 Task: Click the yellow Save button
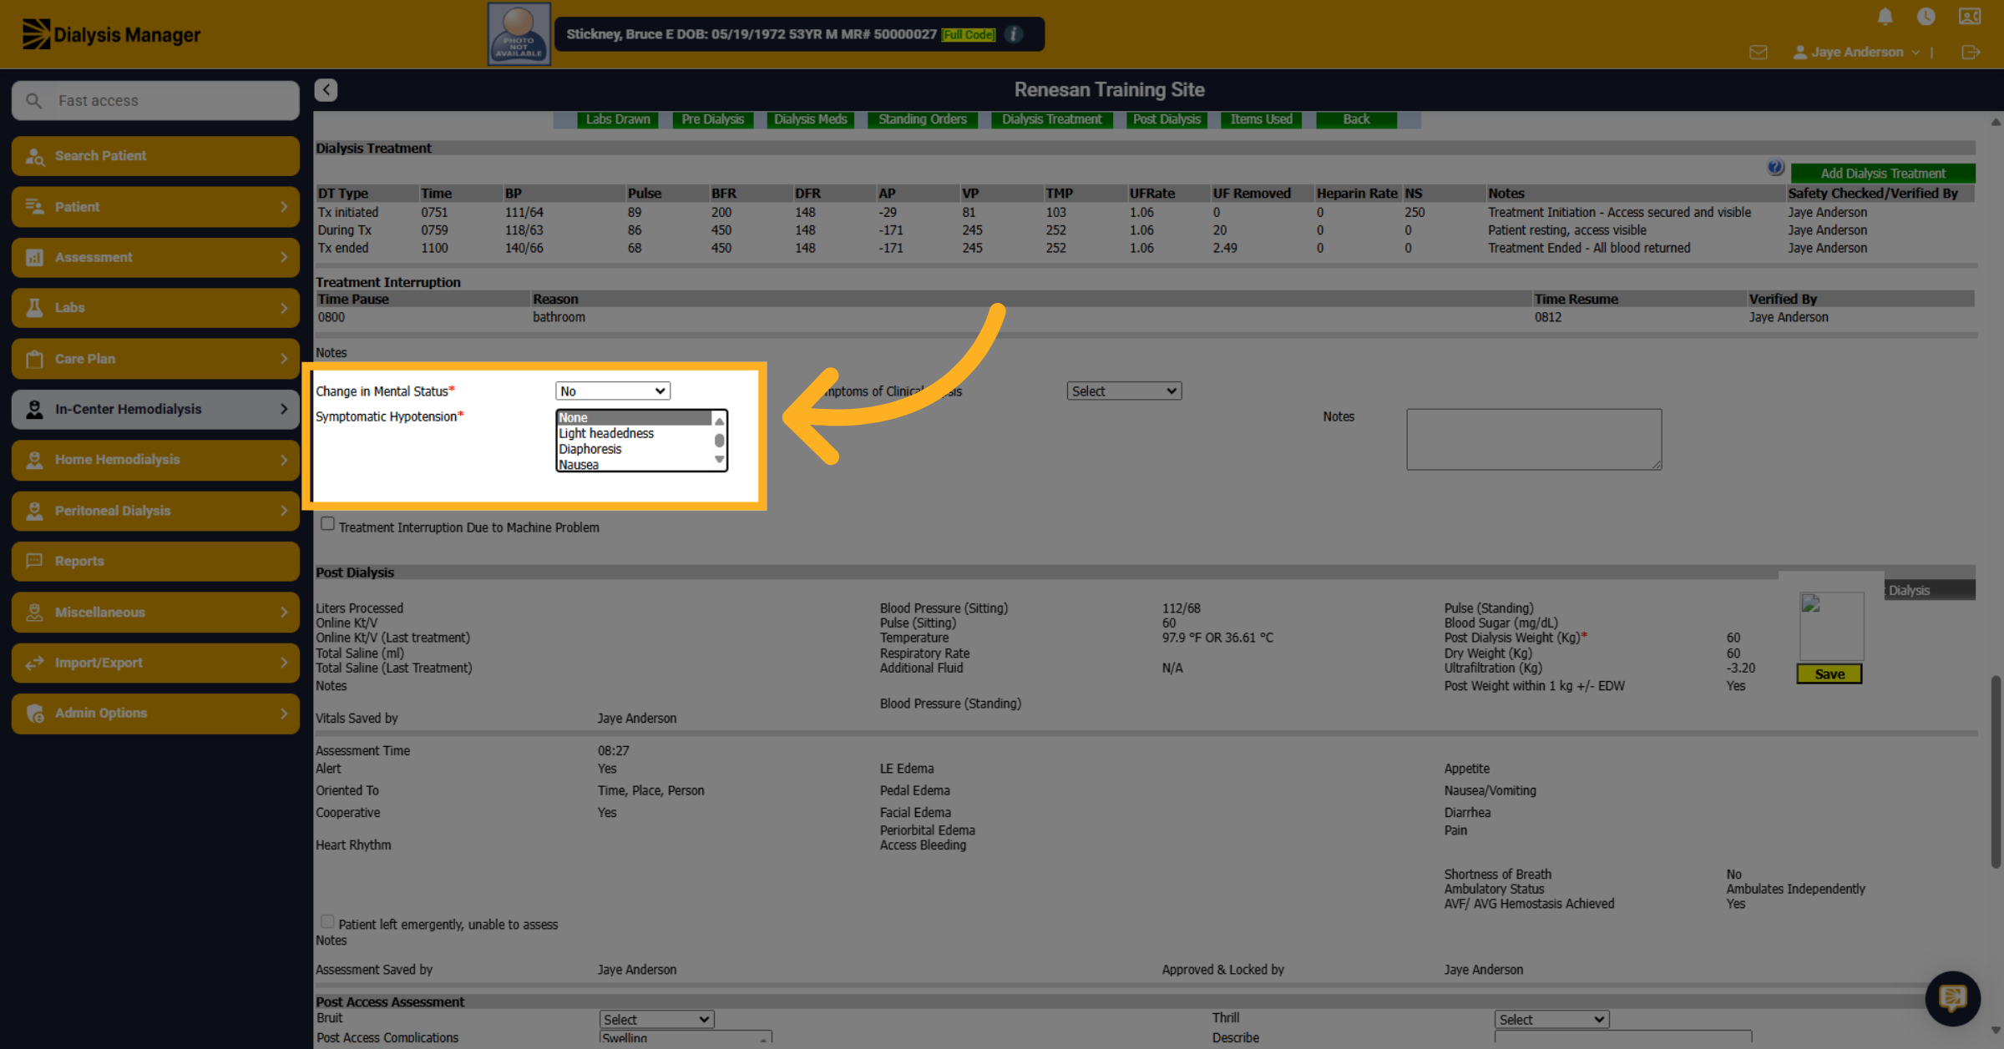[1829, 674]
